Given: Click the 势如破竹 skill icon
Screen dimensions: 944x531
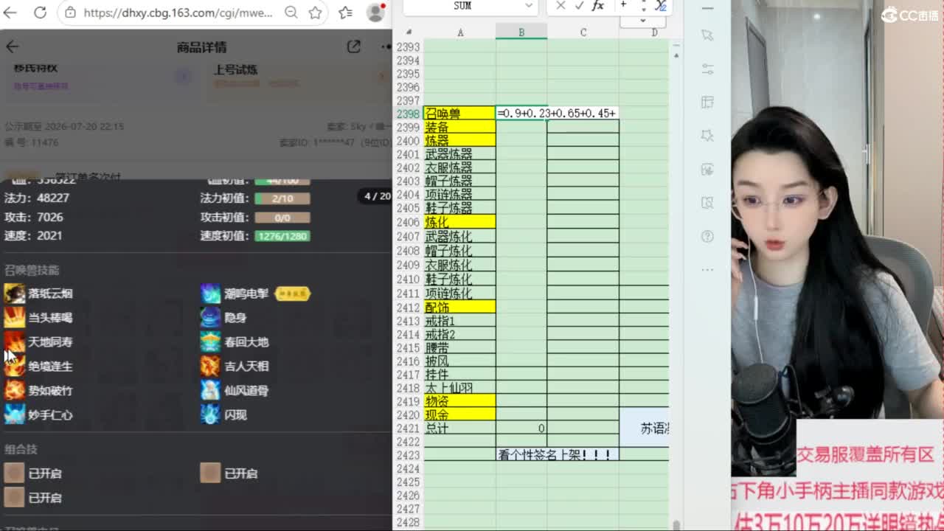Looking at the screenshot, I should (x=15, y=391).
